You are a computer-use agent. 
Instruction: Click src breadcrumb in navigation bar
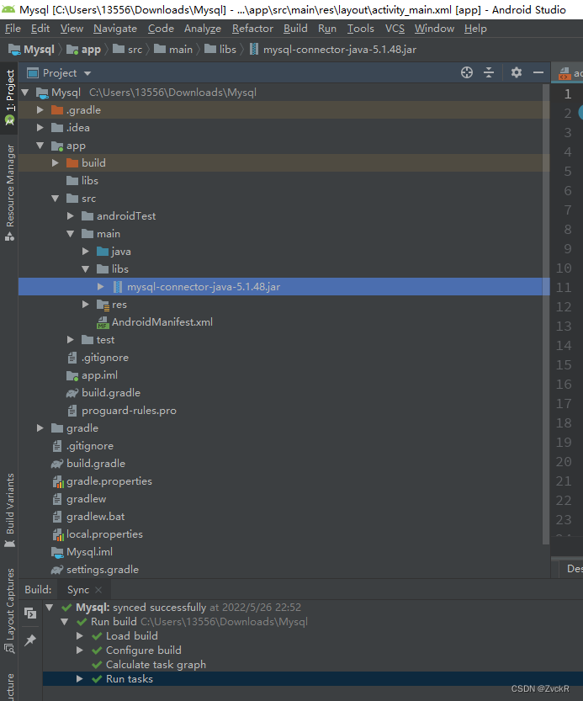tap(127, 50)
